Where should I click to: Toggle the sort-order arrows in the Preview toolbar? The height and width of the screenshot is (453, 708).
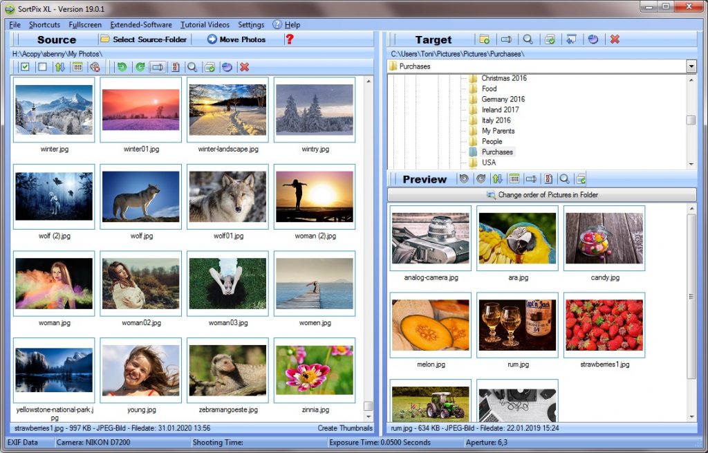(497, 178)
